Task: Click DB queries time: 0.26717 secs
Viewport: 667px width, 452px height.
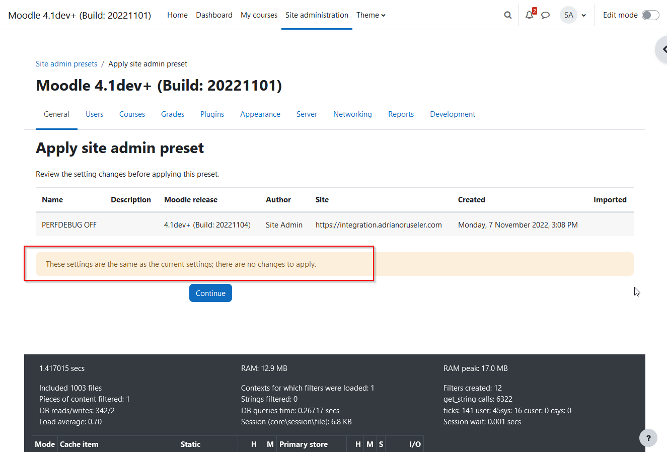Action: pyautogui.click(x=290, y=411)
